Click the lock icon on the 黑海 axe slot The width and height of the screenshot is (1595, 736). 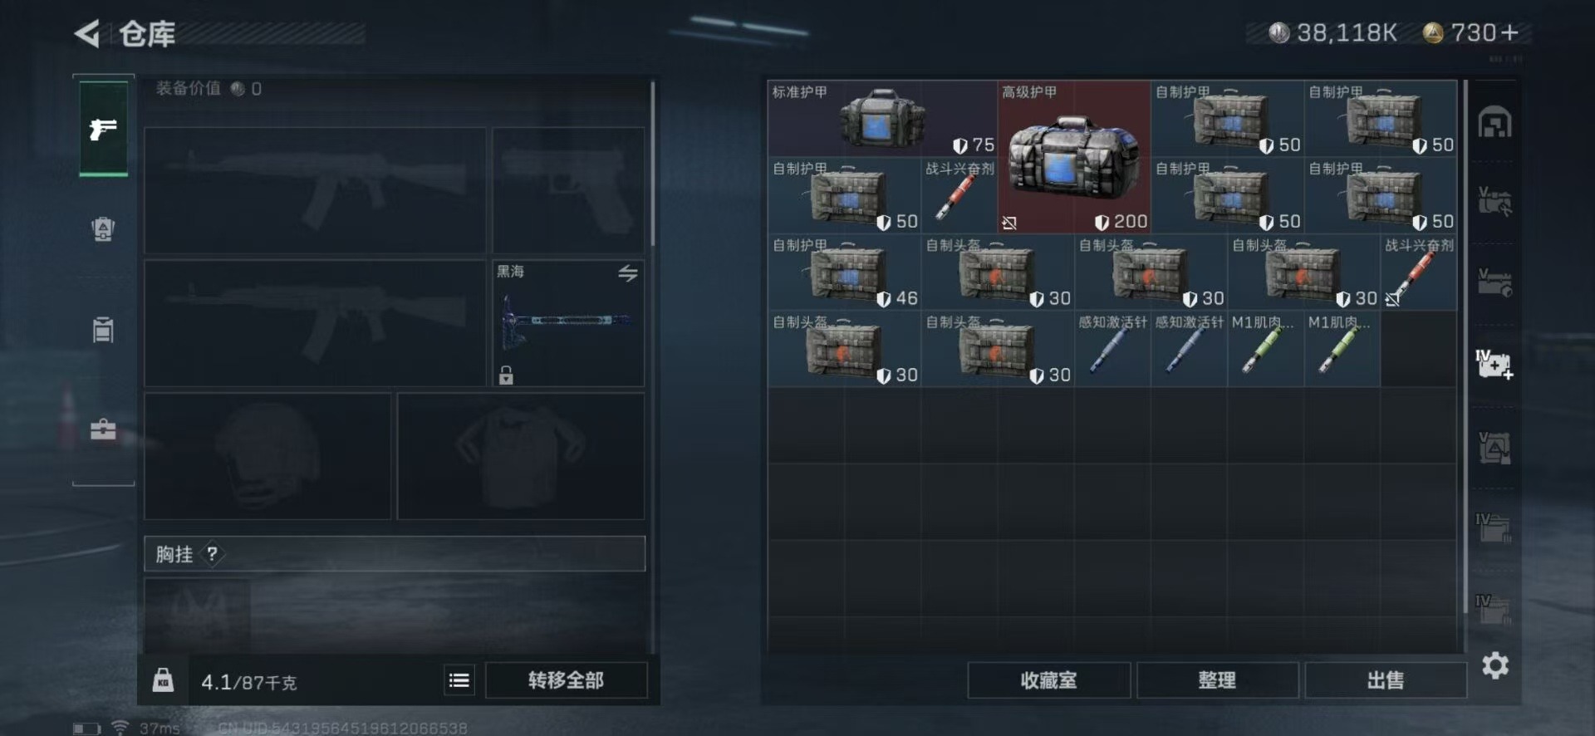pyautogui.click(x=506, y=375)
